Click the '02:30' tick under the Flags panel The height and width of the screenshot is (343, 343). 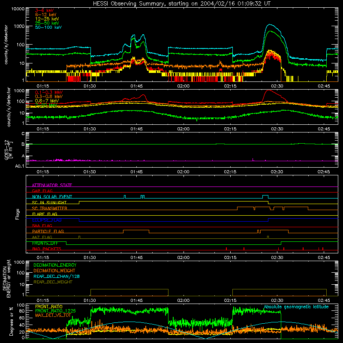point(277,258)
